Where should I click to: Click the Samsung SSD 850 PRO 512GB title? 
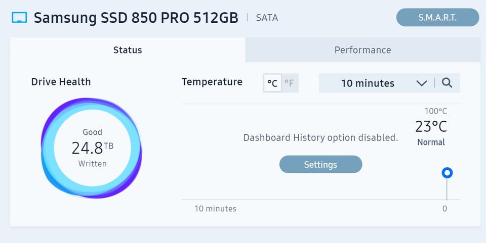[x=136, y=18]
